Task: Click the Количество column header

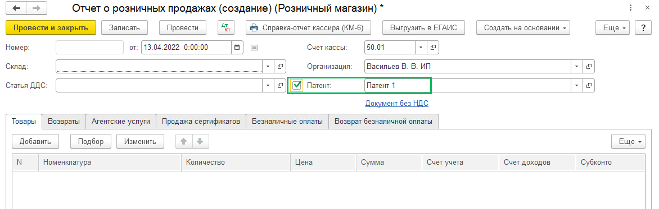Action: point(236,162)
